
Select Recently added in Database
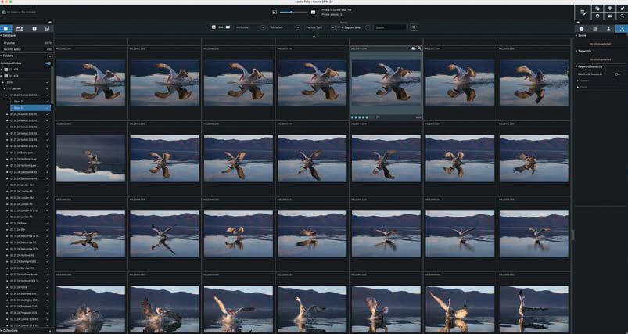(13, 48)
